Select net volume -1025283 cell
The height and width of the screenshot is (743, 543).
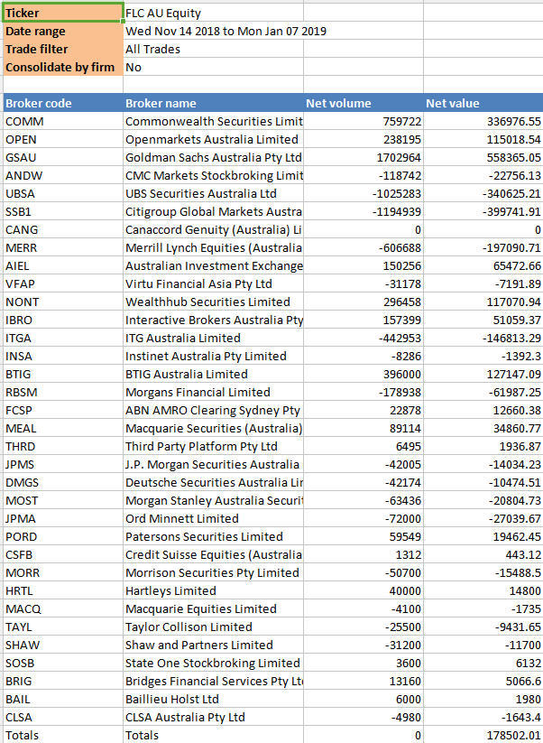(x=364, y=193)
